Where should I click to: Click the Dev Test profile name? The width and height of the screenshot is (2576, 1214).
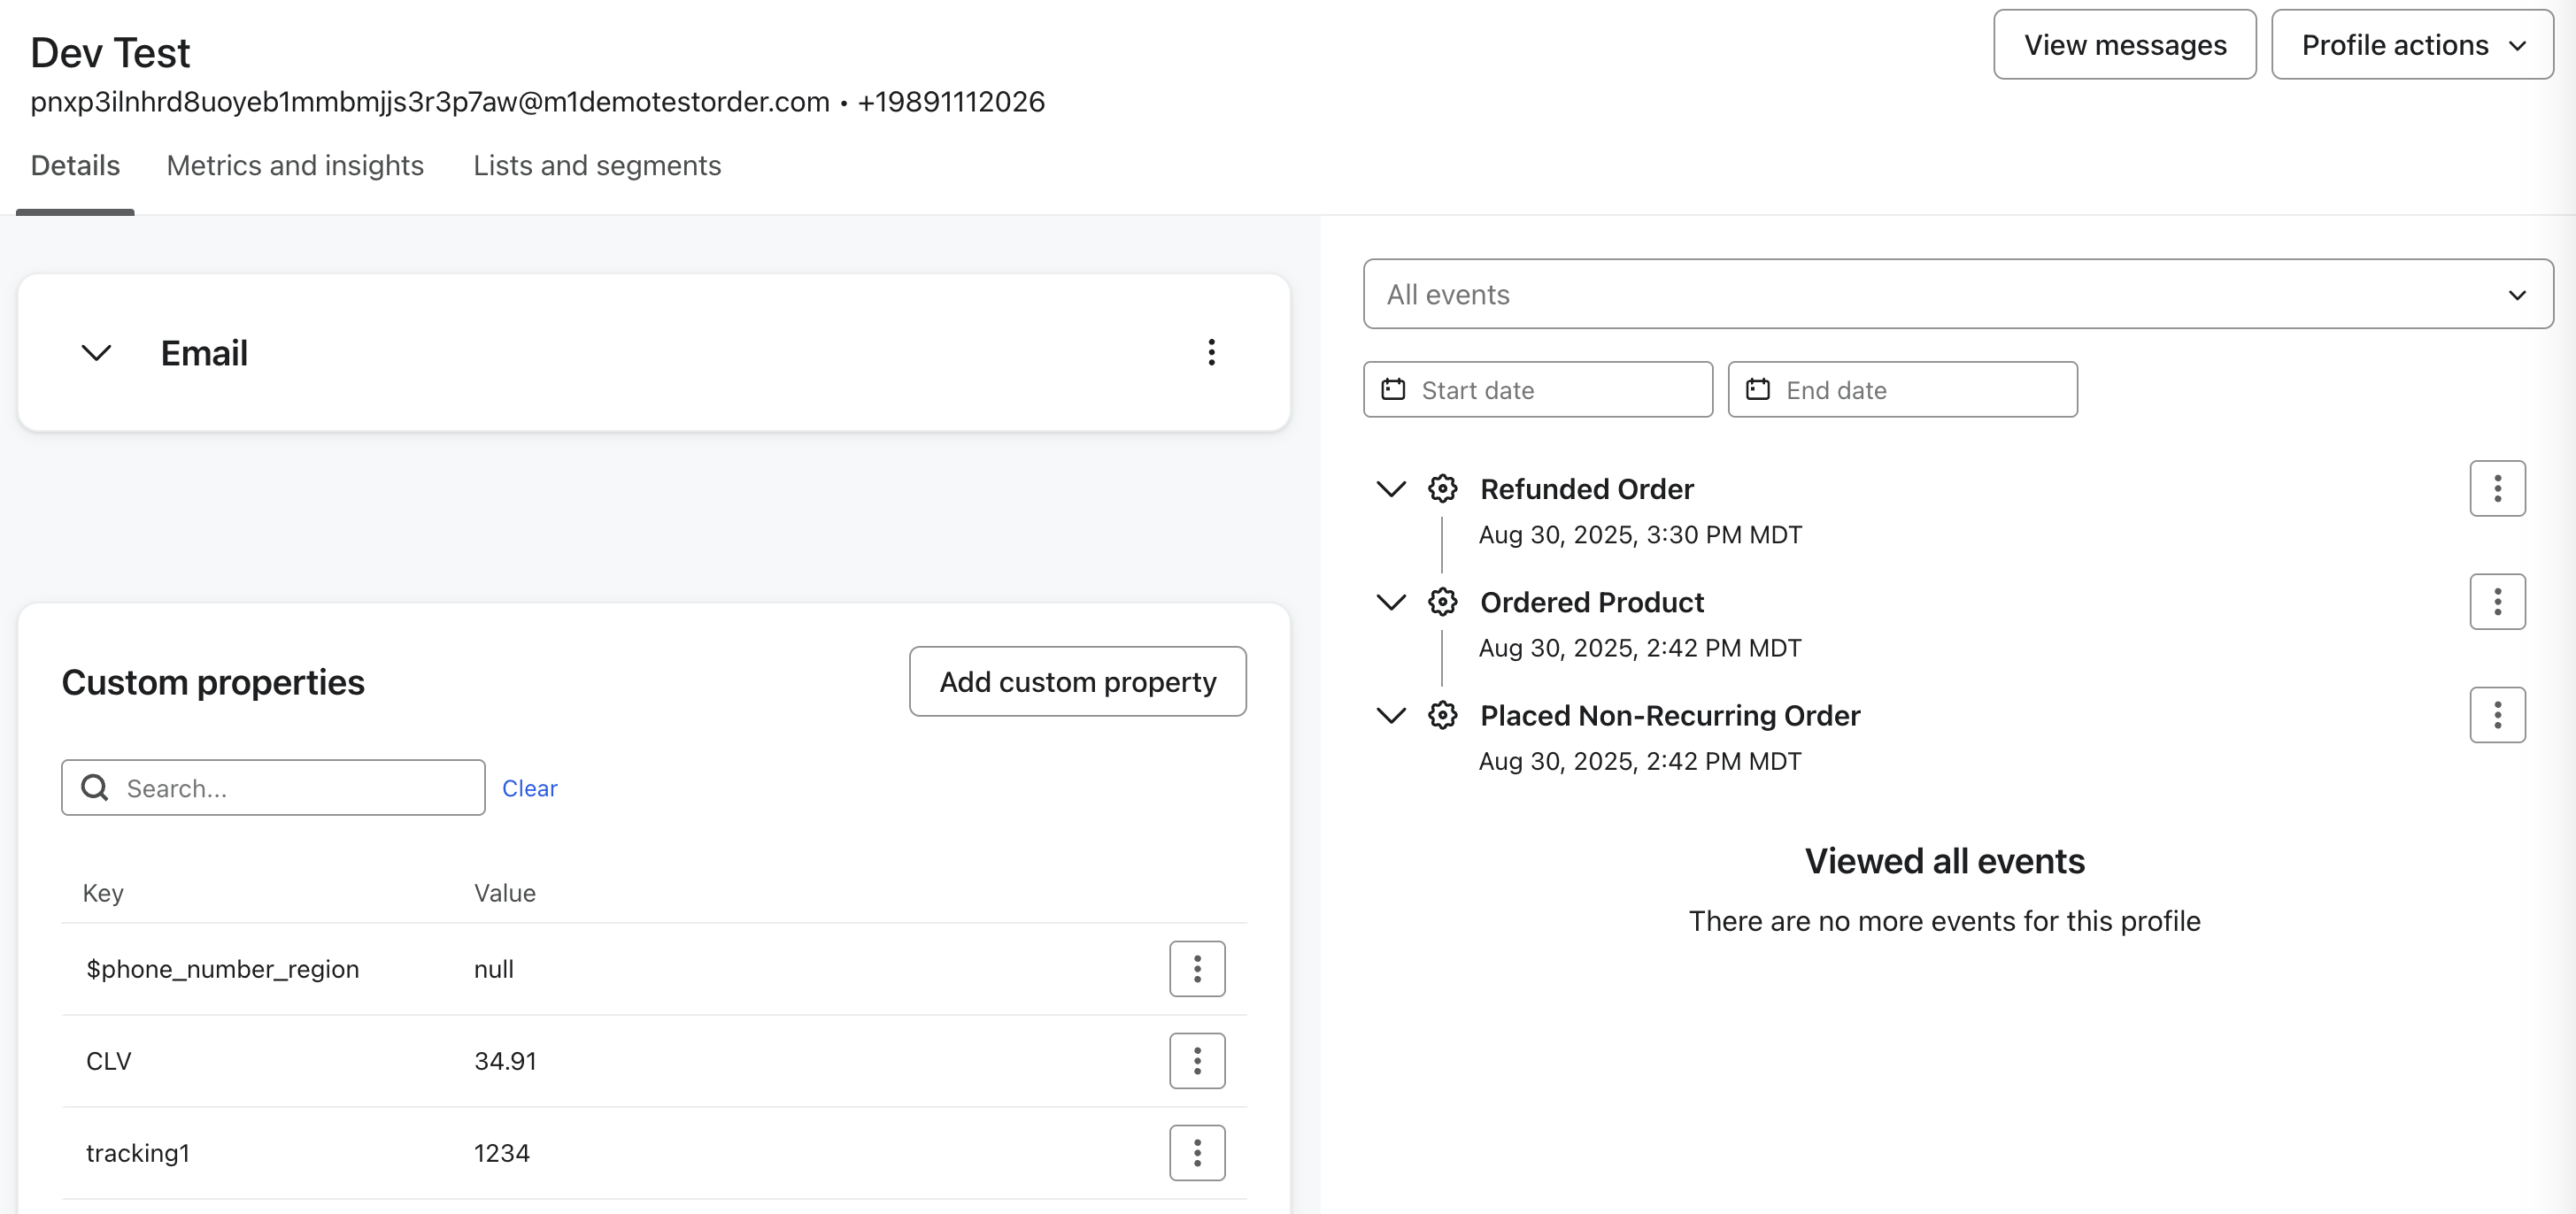coord(110,52)
